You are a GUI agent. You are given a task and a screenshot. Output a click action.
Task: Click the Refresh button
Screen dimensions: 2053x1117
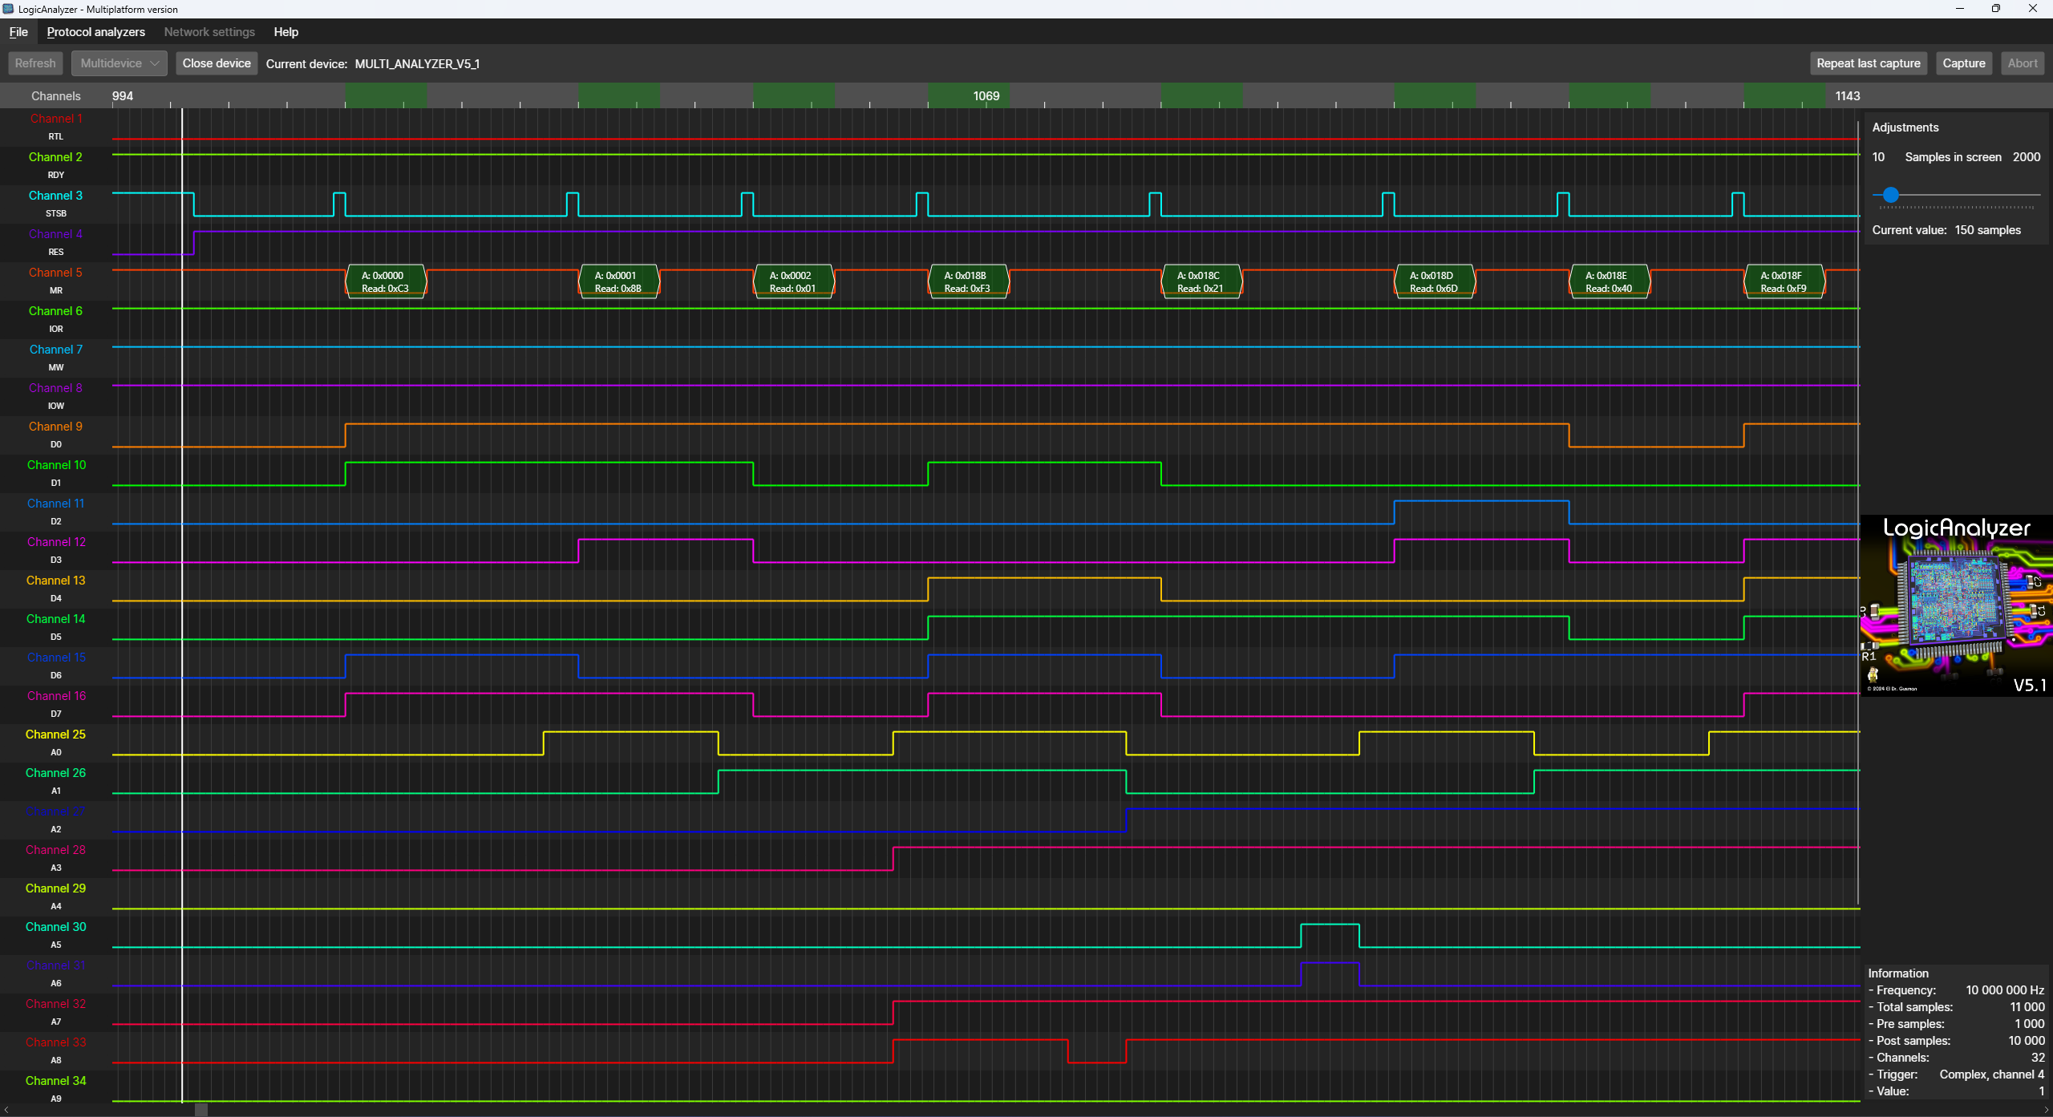35,63
